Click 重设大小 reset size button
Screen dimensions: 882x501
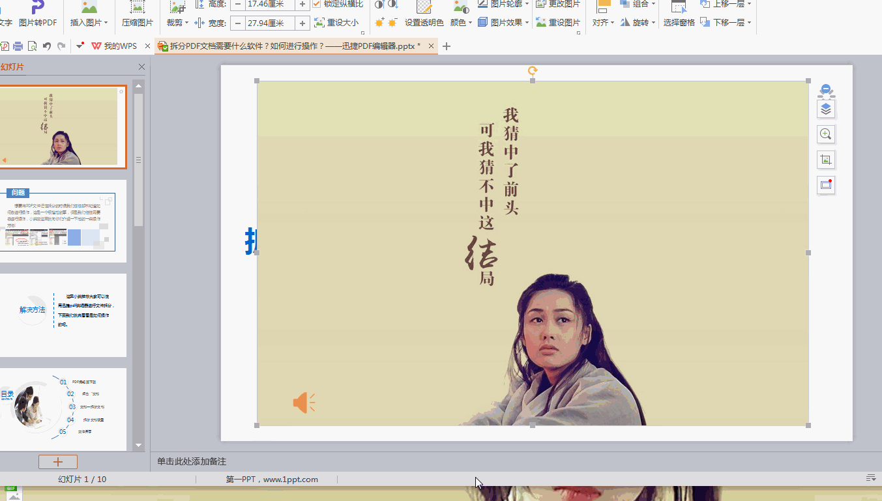pos(336,22)
